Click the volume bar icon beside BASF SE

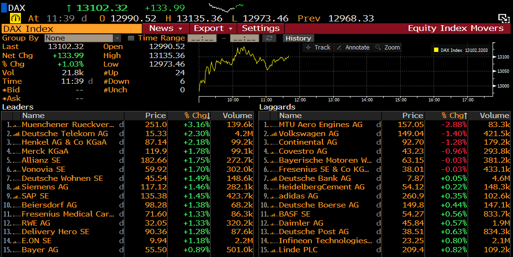[273, 215]
